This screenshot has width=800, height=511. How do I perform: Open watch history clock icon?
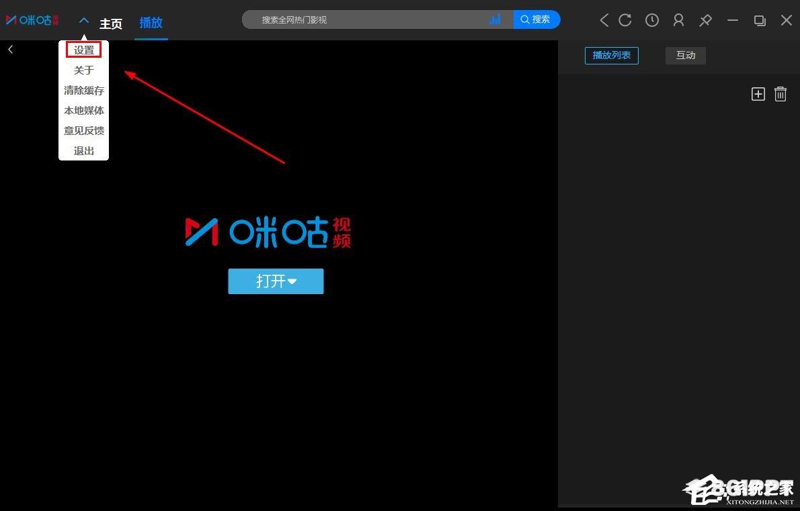651,20
